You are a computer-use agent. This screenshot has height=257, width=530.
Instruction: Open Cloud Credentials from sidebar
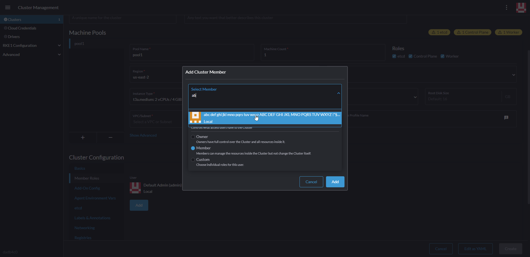[x=22, y=28]
